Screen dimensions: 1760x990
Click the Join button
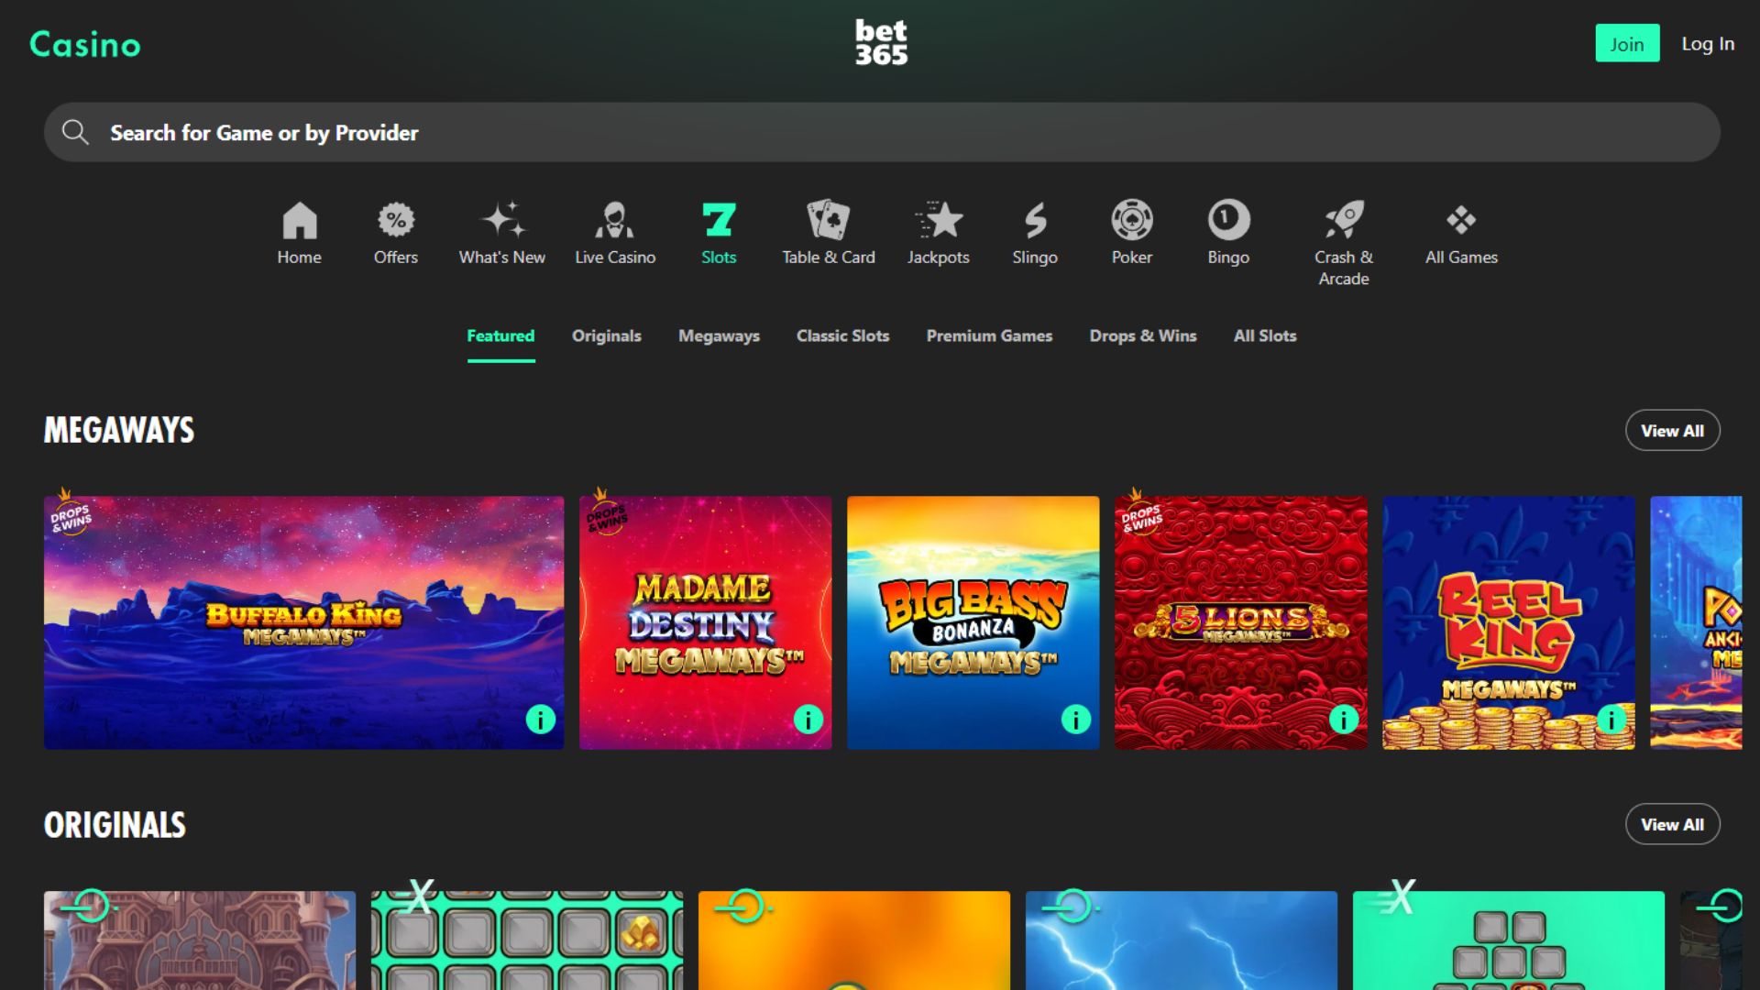pyautogui.click(x=1627, y=43)
